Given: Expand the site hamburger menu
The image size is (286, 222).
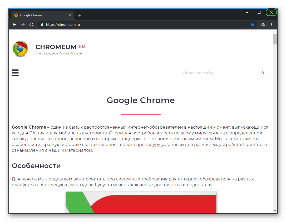Looking at the screenshot, I should click(x=15, y=73).
